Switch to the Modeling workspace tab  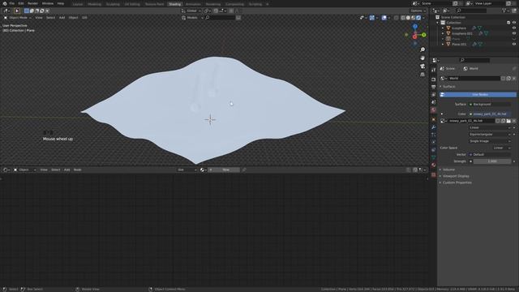[x=95, y=4]
